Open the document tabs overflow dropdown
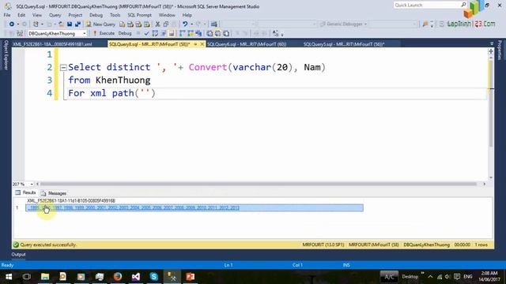This screenshot has width=506, height=284. (492, 43)
